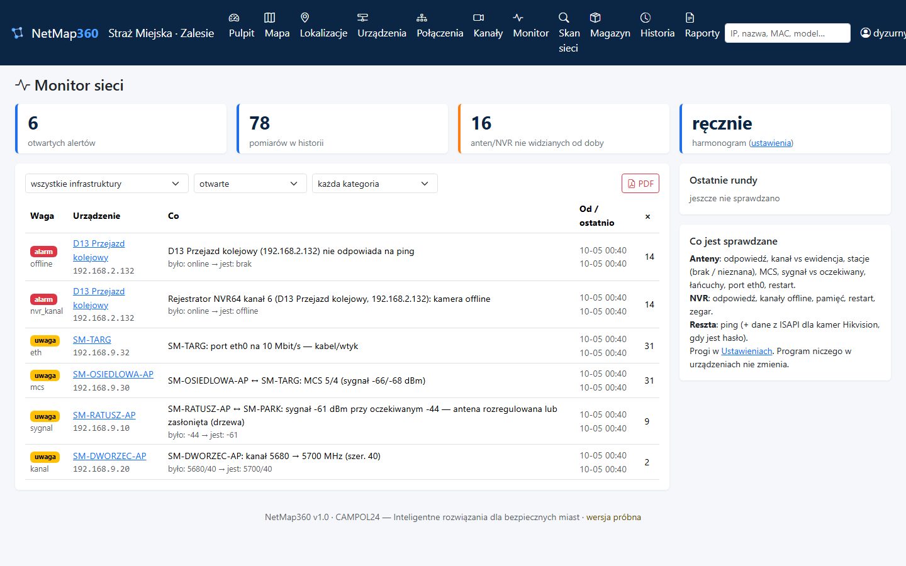Open the Pulpit dashboard icon
Image resolution: width=906 pixels, height=566 pixels.
pos(234,18)
